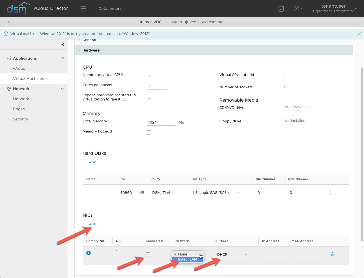This screenshot has height=278, width=364.
Task: Click vcd.cloud.dsm.net site text
Action: point(207,22)
